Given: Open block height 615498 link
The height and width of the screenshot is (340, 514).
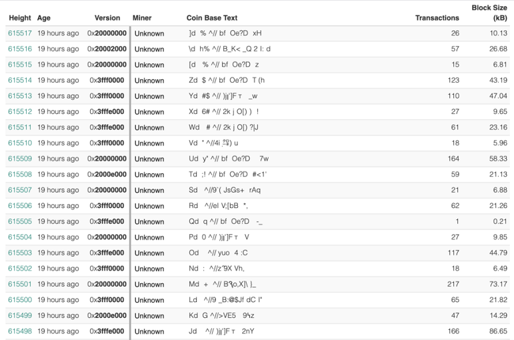Looking at the screenshot, I should point(20,331).
